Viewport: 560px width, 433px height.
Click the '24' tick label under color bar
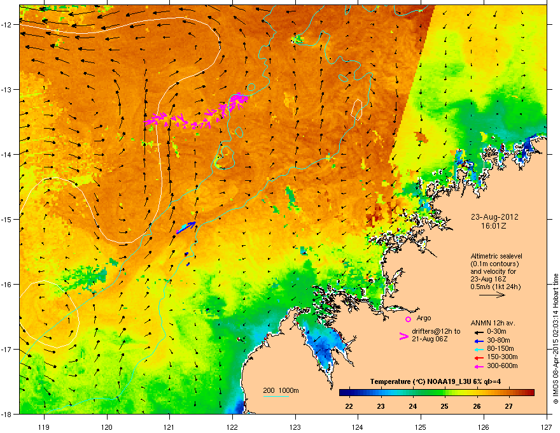tap(412, 406)
